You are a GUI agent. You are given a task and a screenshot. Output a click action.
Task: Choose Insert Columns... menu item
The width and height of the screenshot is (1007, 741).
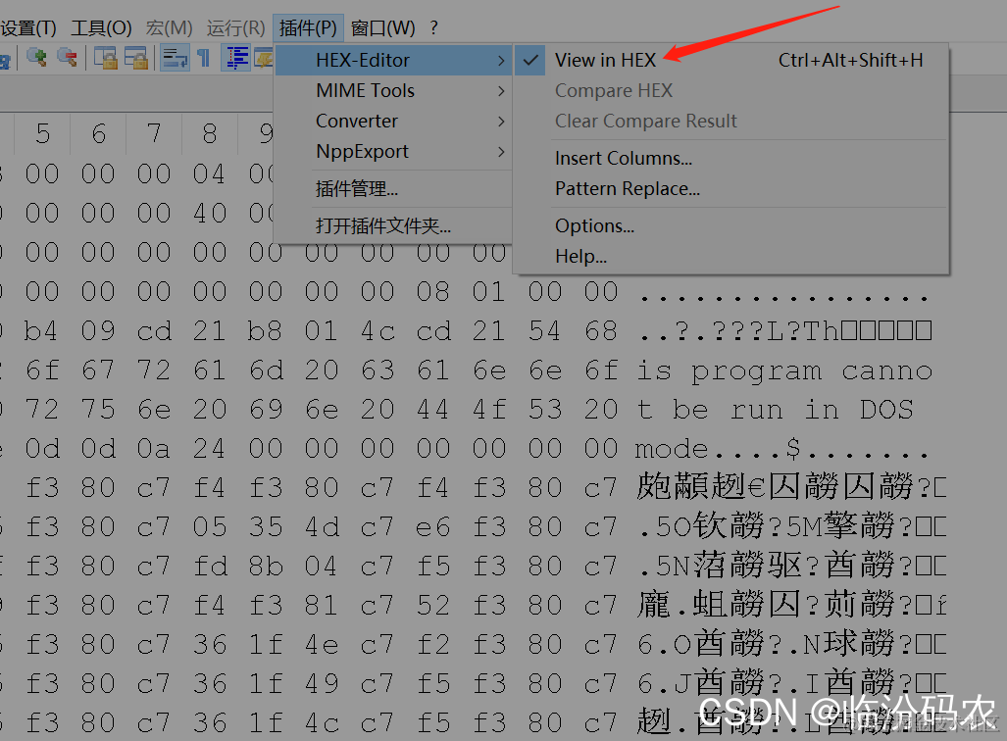click(730, 158)
